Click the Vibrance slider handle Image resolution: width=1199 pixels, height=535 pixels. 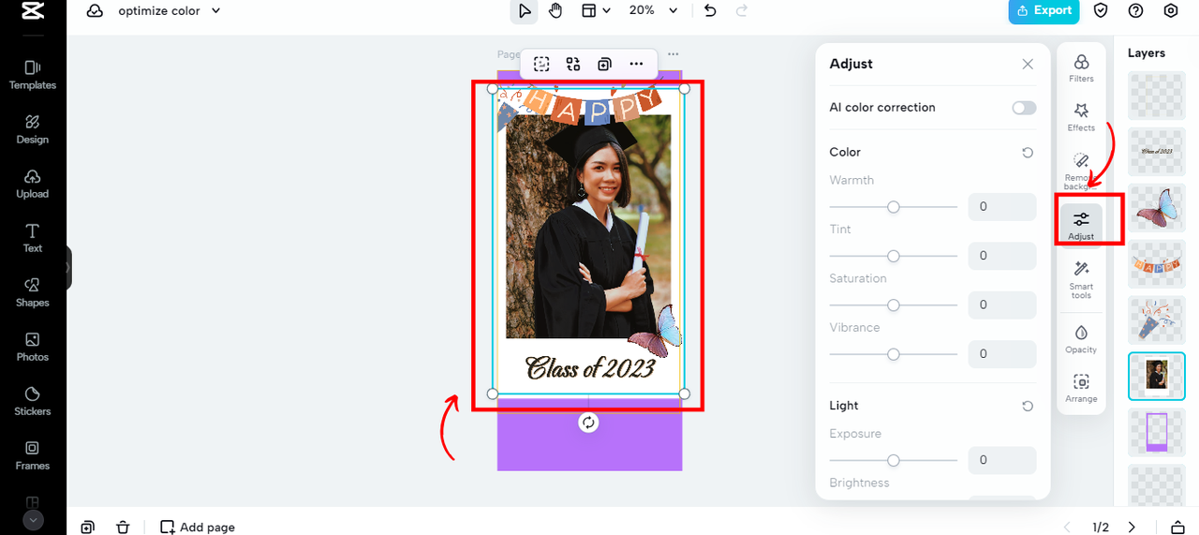[894, 354]
